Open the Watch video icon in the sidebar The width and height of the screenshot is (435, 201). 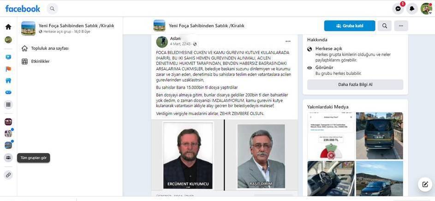[x=8, y=57]
